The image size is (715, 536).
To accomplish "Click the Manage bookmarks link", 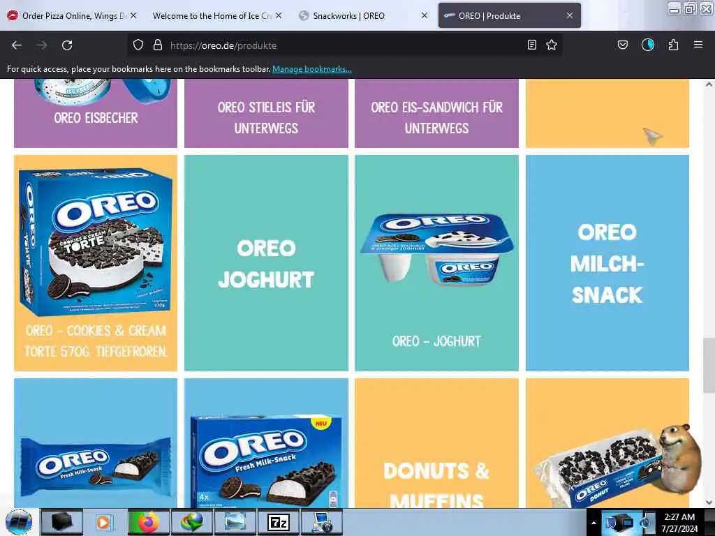I will (312, 69).
